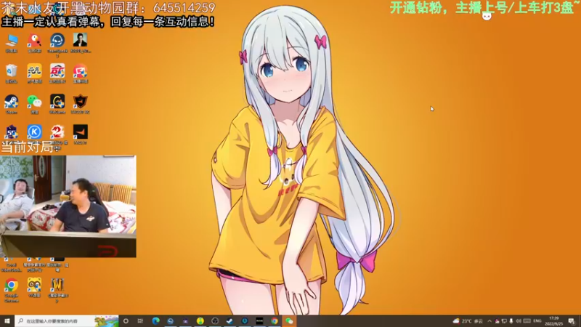Open the volume control in tray

519,321
